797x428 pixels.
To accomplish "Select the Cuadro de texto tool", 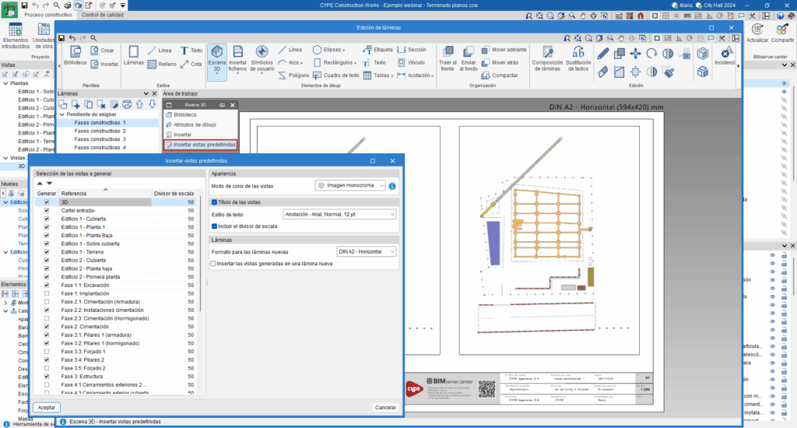I will pyautogui.click(x=336, y=75).
